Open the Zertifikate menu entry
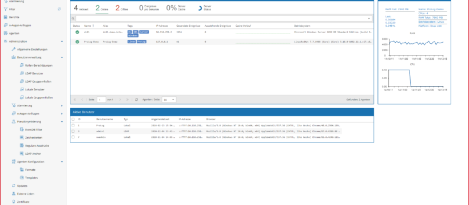The image size is (469, 205). [x=23, y=202]
